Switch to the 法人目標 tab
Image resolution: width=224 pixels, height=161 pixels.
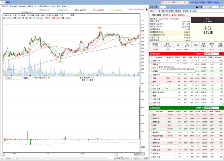193,11
